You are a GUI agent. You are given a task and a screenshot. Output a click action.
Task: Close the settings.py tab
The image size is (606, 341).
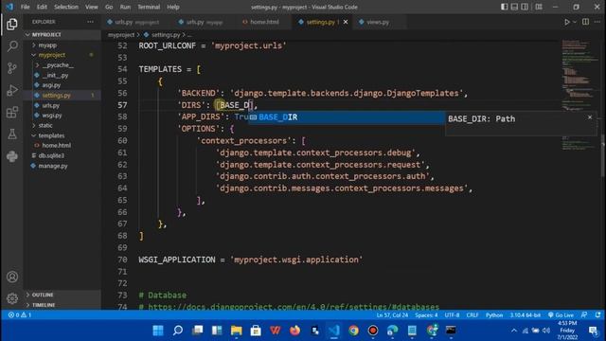346,22
